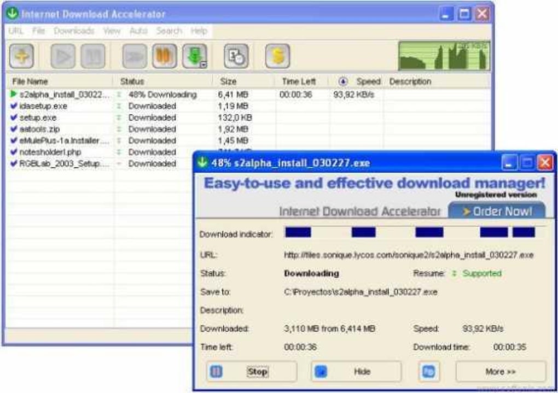This screenshot has height=393, width=558.
Task: Click the Internet Download Accelerator title bar logo
Action: pos(13,14)
